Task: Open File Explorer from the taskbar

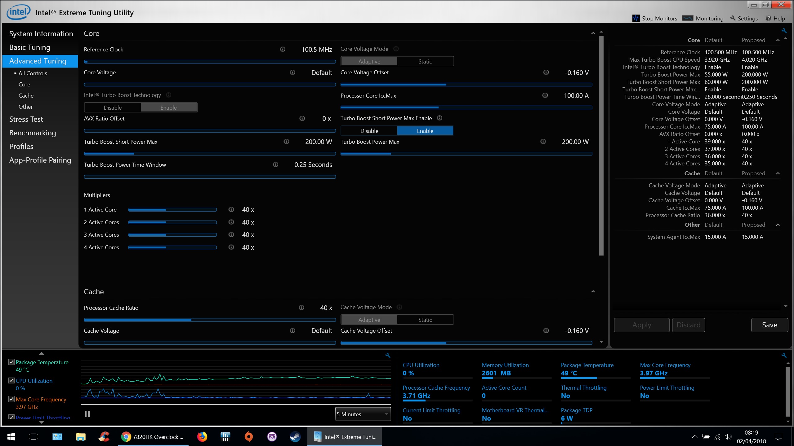Action: pos(80,437)
